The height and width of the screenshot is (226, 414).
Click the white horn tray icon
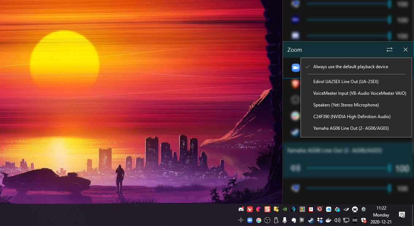point(346,209)
